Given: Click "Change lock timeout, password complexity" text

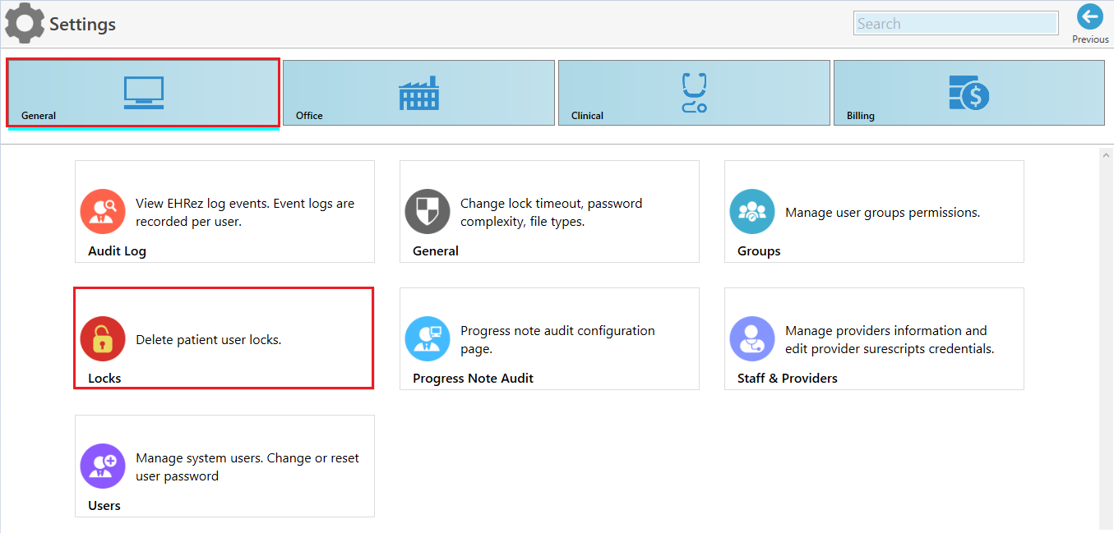Looking at the screenshot, I should click(x=552, y=212).
